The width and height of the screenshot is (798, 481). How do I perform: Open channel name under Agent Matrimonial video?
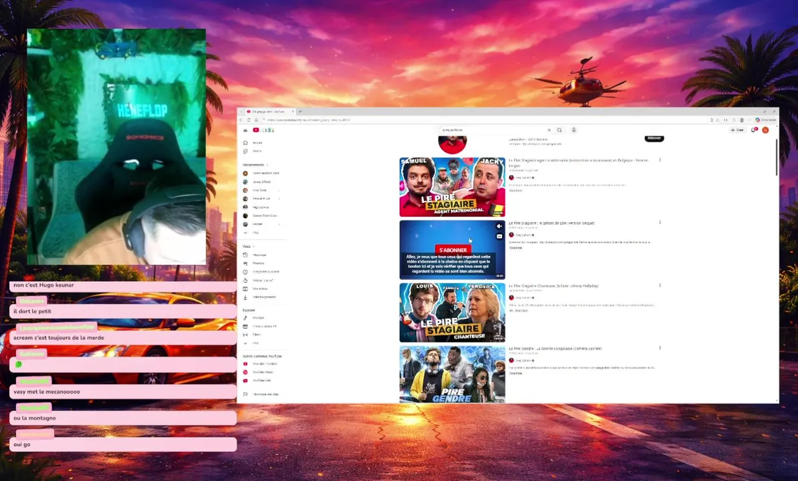point(522,178)
